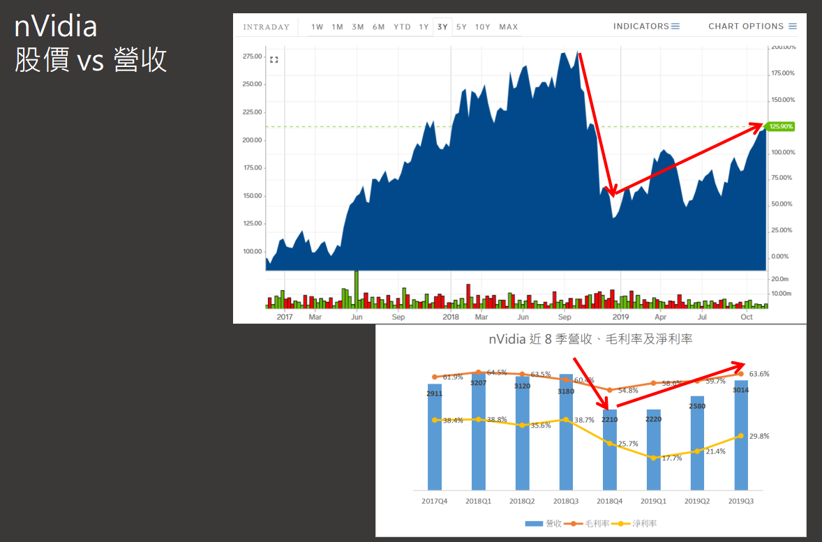The height and width of the screenshot is (542, 822).
Task: Choose the 5Y chart range
Action: tap(461, 27)
